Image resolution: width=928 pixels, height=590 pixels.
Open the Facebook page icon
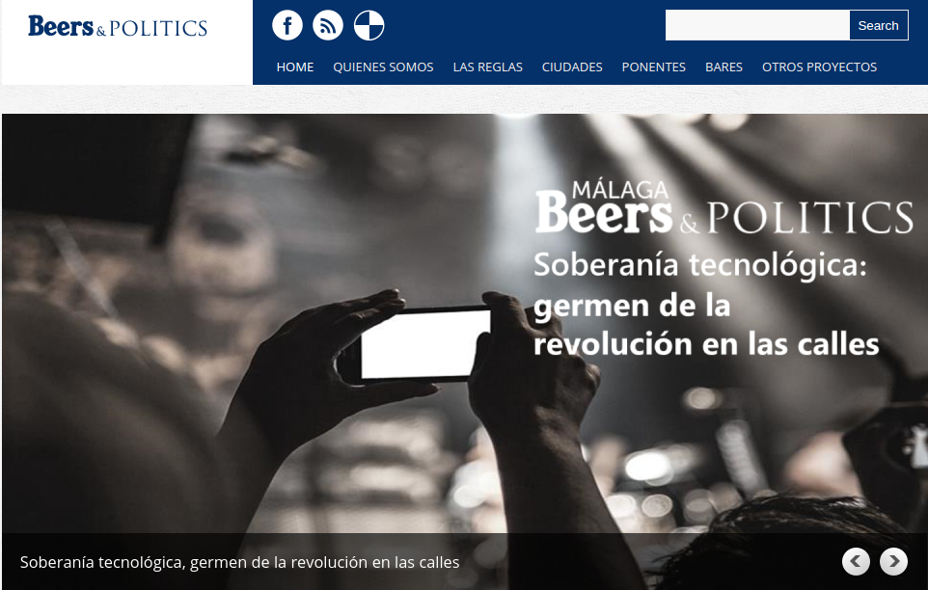click(287, 25)
